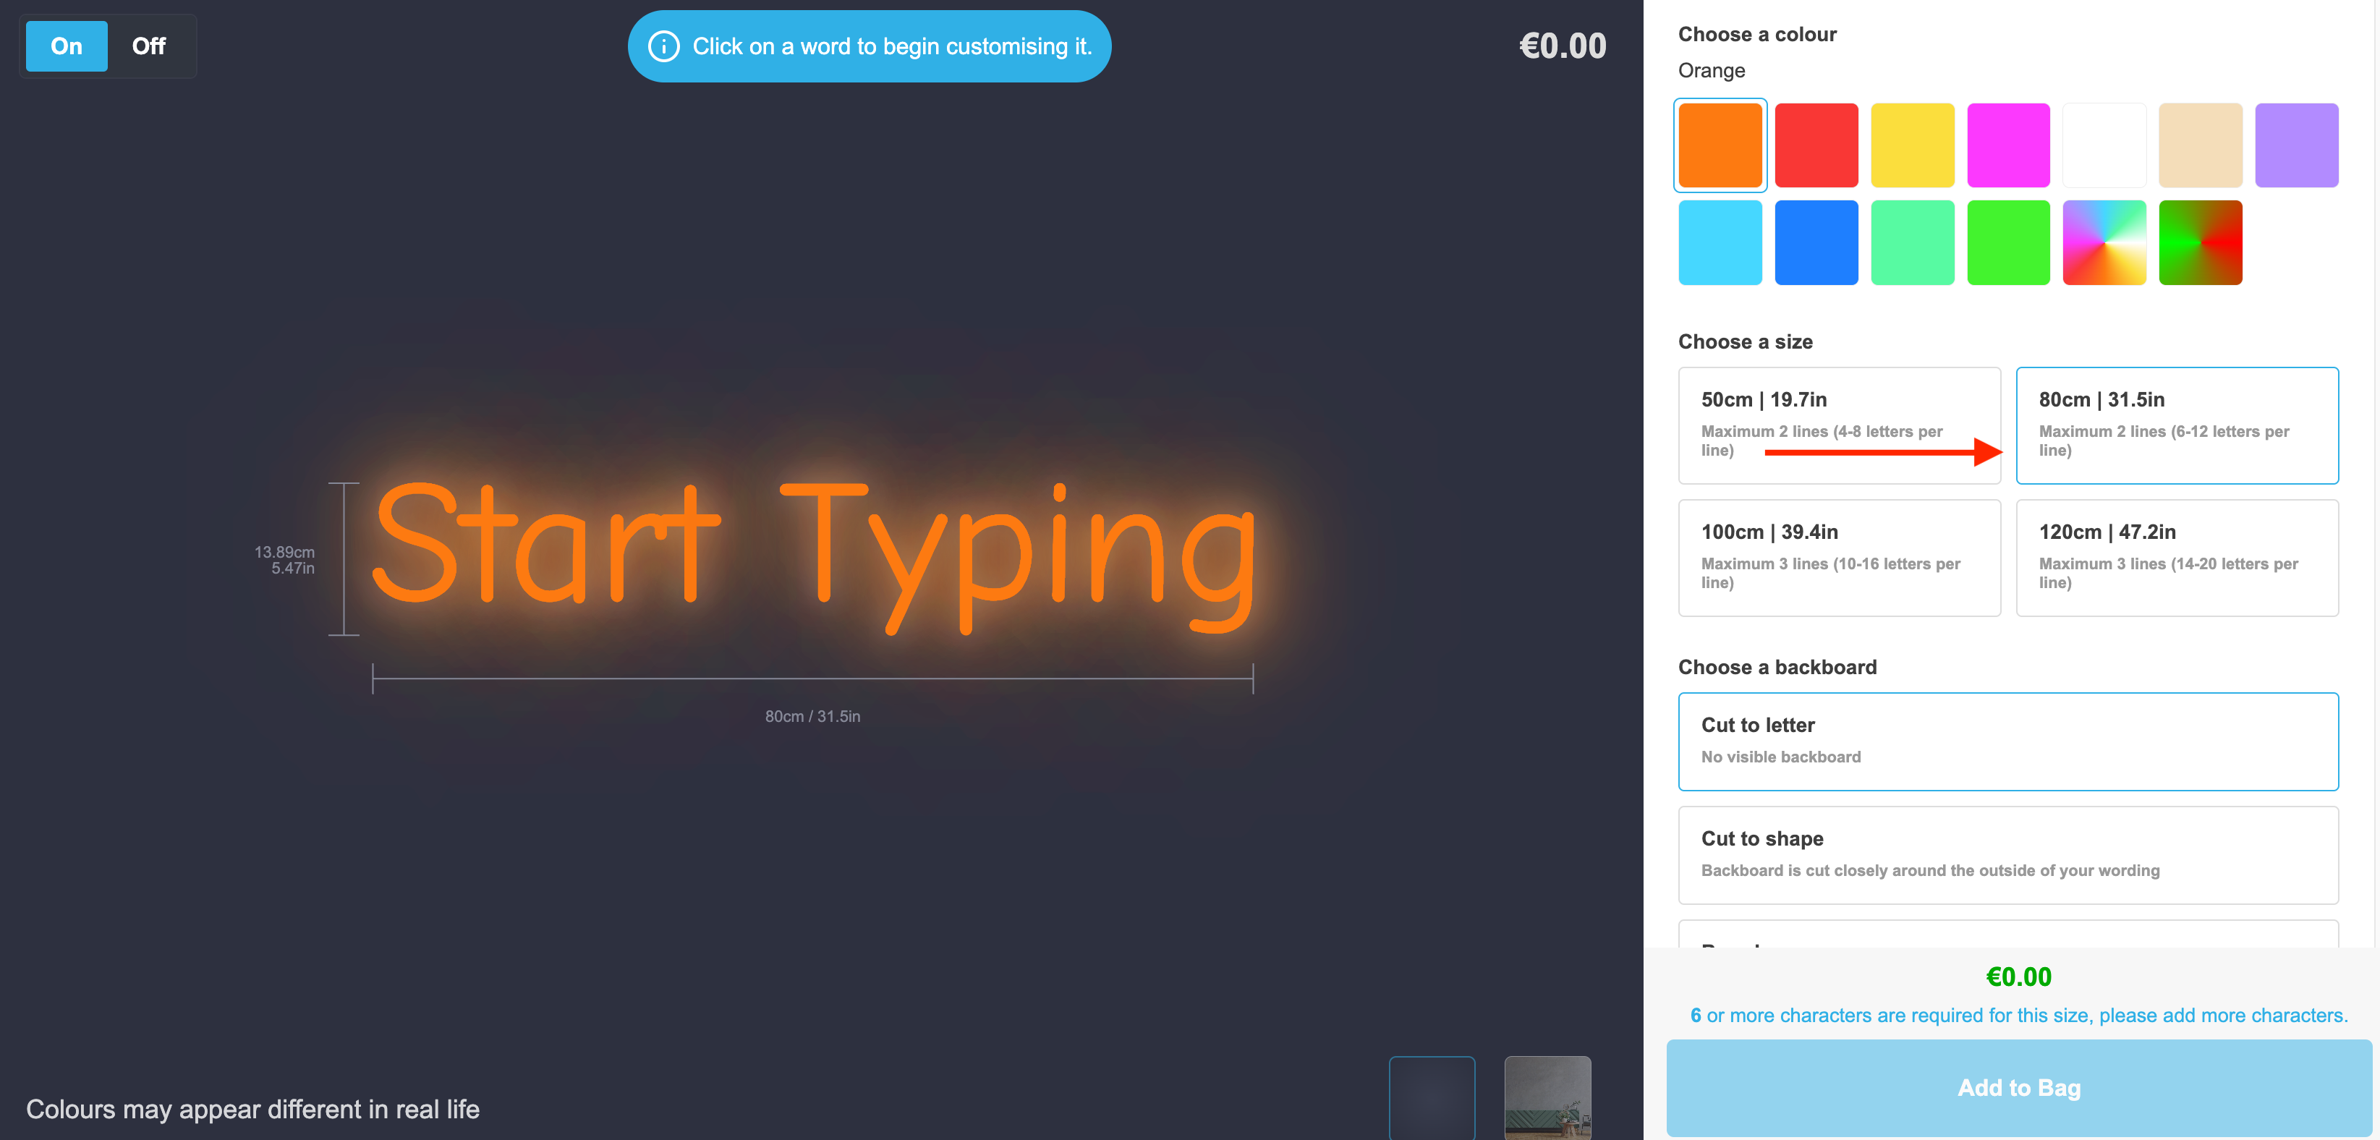
Task: Choose the dark blue colour swatch
Action: point(1816,242)
